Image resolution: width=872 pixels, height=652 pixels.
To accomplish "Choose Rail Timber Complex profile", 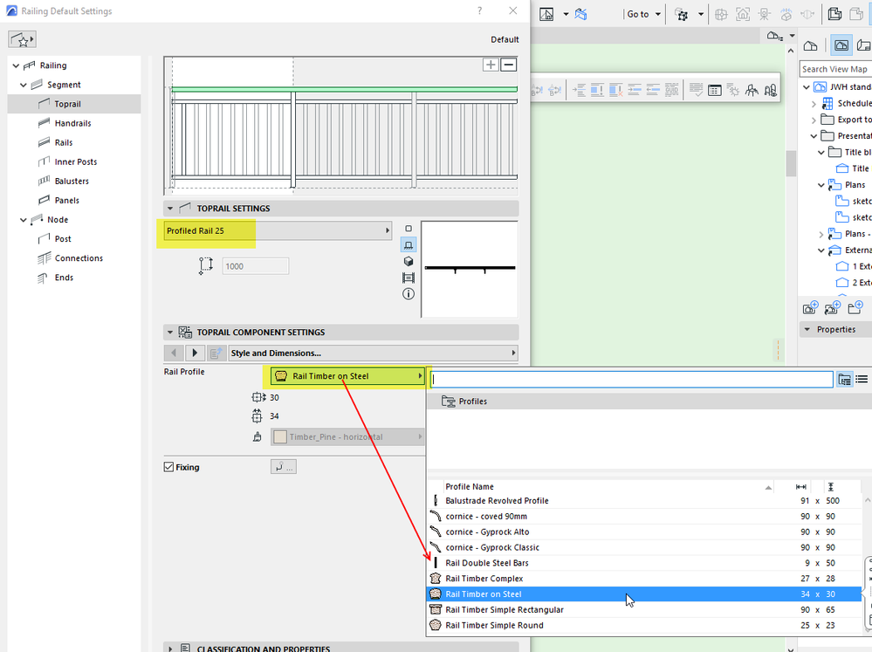I will point(644,579).
